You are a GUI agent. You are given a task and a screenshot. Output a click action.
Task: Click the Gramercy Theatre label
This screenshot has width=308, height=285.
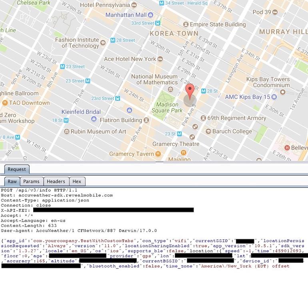[x=176, y=144]
